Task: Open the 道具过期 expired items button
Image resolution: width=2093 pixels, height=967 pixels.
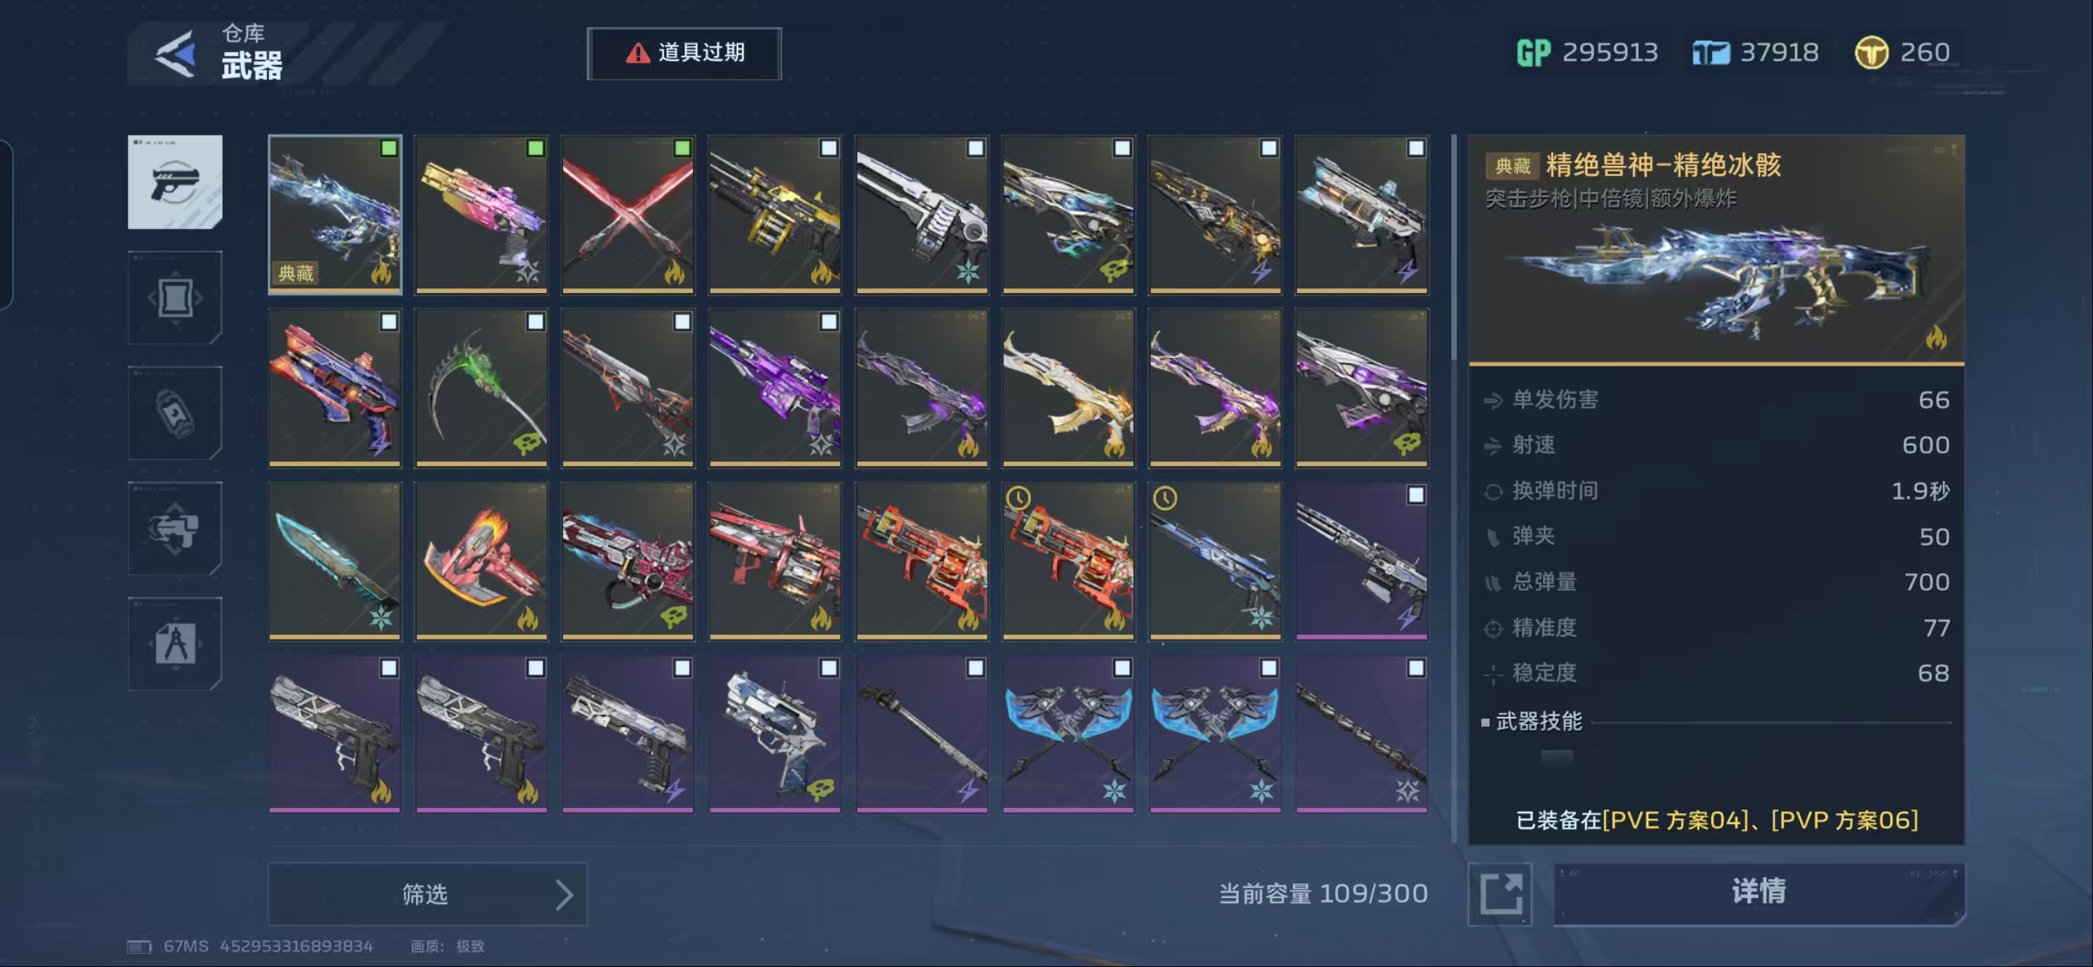Action: [x=684, y=54]
